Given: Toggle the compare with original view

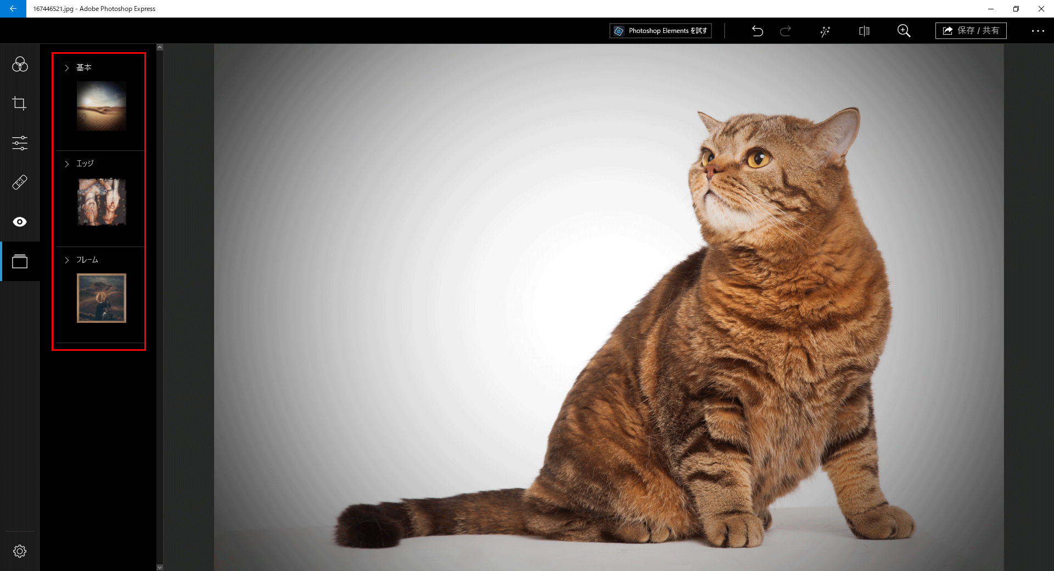Looking at the screenshot, I should [864, 31].
